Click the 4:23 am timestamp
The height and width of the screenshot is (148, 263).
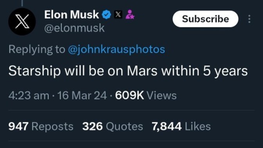pyautogui.click(x=29, y=96)
